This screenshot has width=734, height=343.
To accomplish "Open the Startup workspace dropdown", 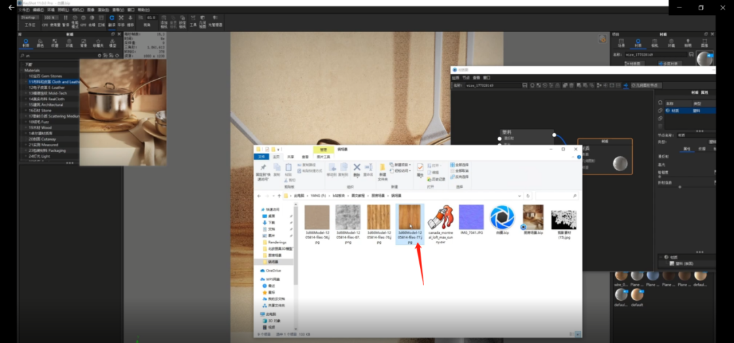I will pyautogui.click(x=30, y=17).
